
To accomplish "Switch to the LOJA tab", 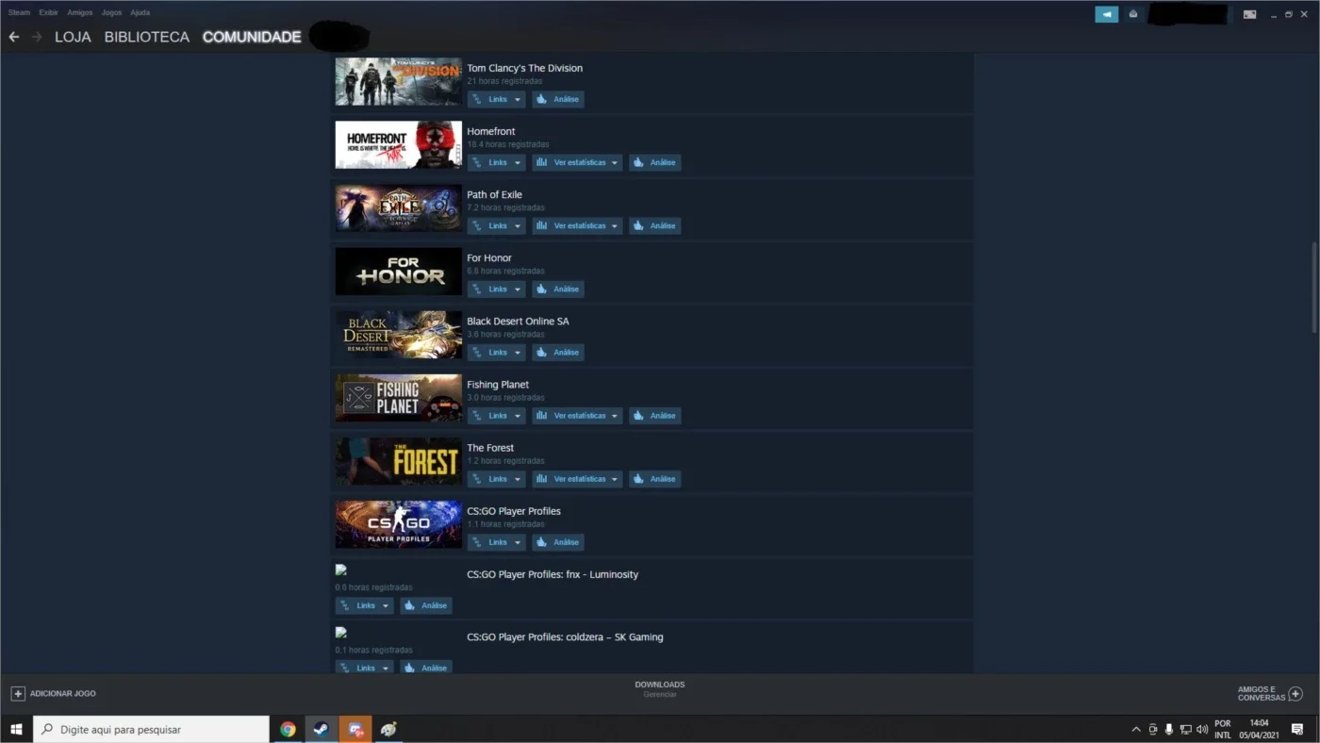I will point(73,37).
